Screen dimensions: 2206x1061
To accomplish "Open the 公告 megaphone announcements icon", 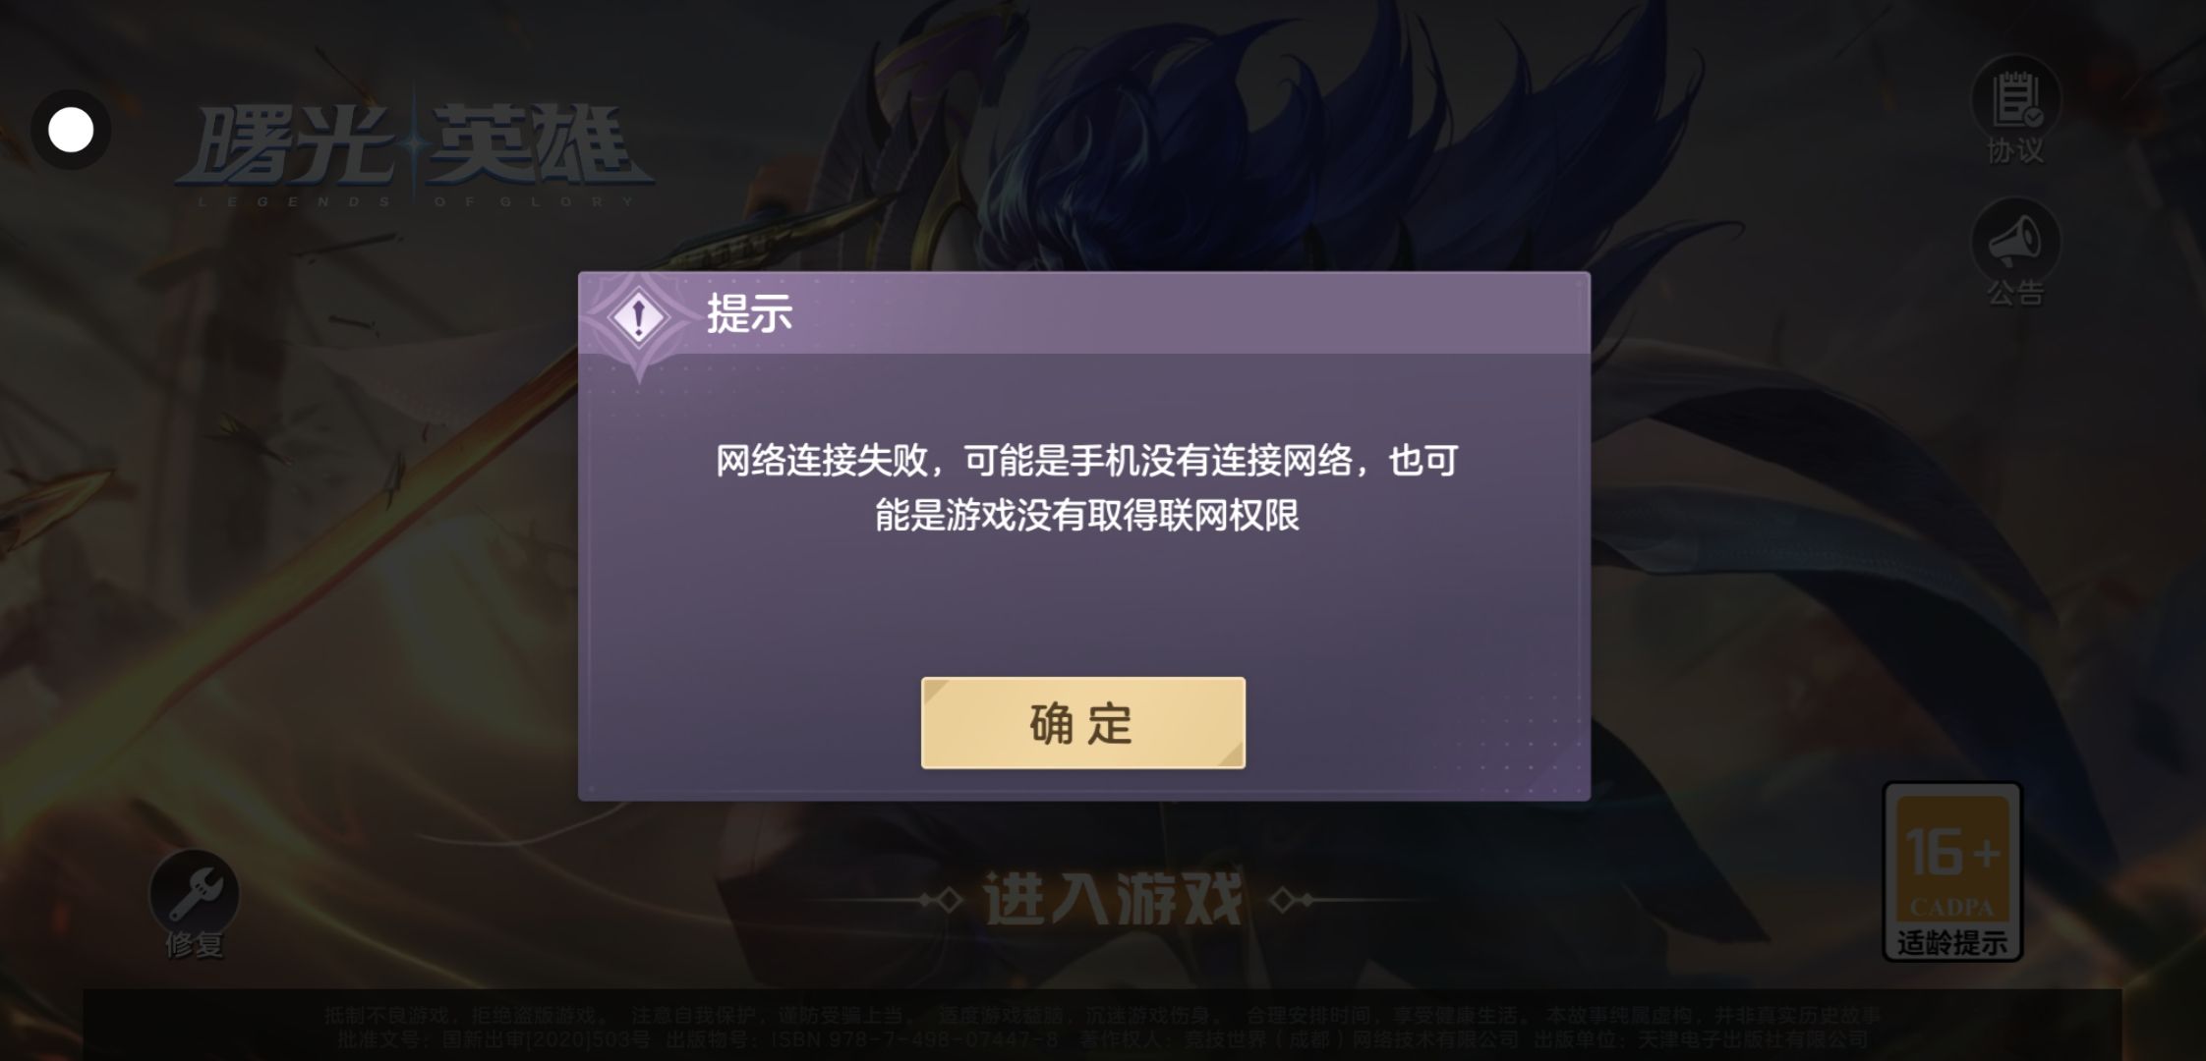I will [2015, 241].
